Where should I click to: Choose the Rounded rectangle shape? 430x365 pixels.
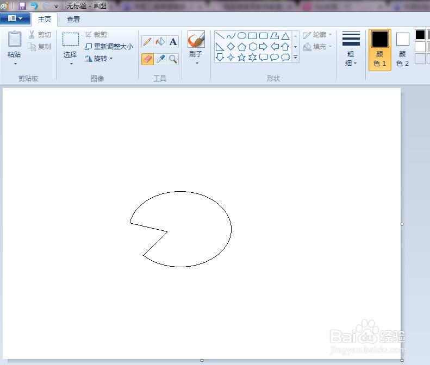coord(264,36)
